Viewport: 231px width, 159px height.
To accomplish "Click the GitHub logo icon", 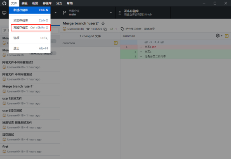I will pyautogui.click(x=4, y=3).
